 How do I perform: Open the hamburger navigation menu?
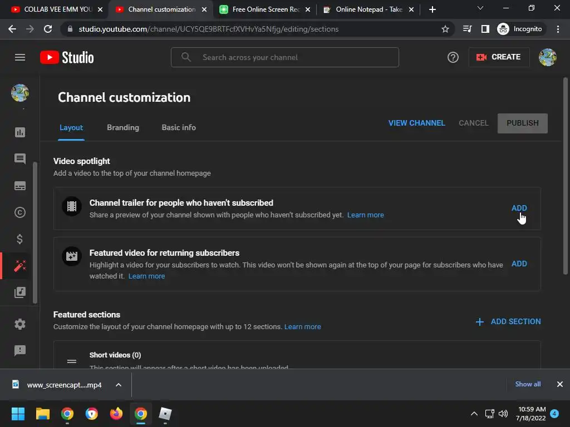(x=20, y=57)
